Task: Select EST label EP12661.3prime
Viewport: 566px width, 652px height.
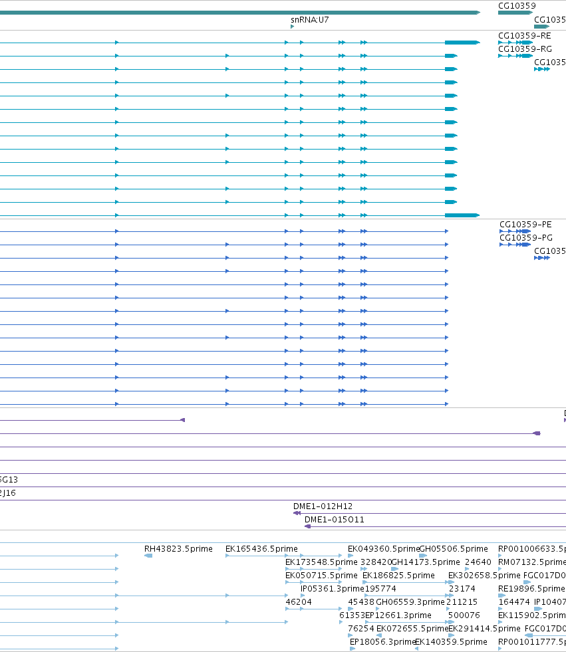Action: click(x=398, y=615)
